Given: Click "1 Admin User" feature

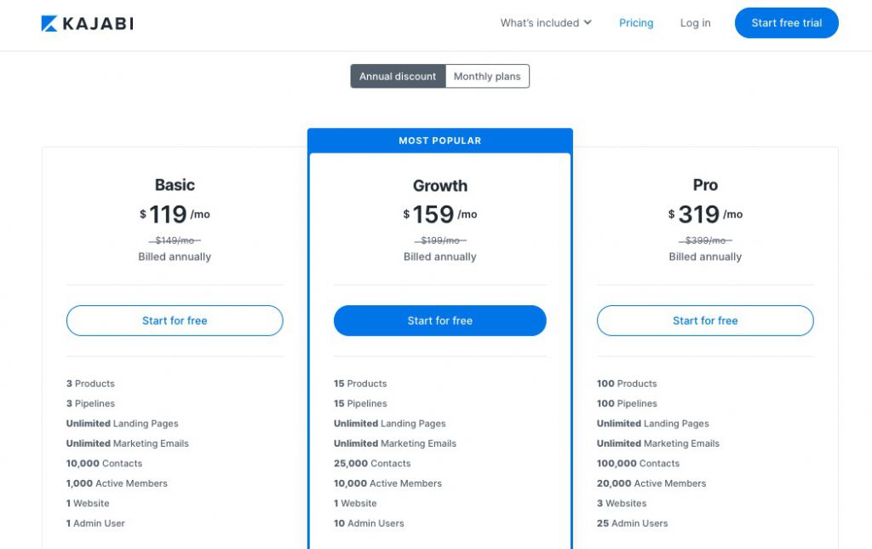Looking at the screenshot, I should pos(95,523).
